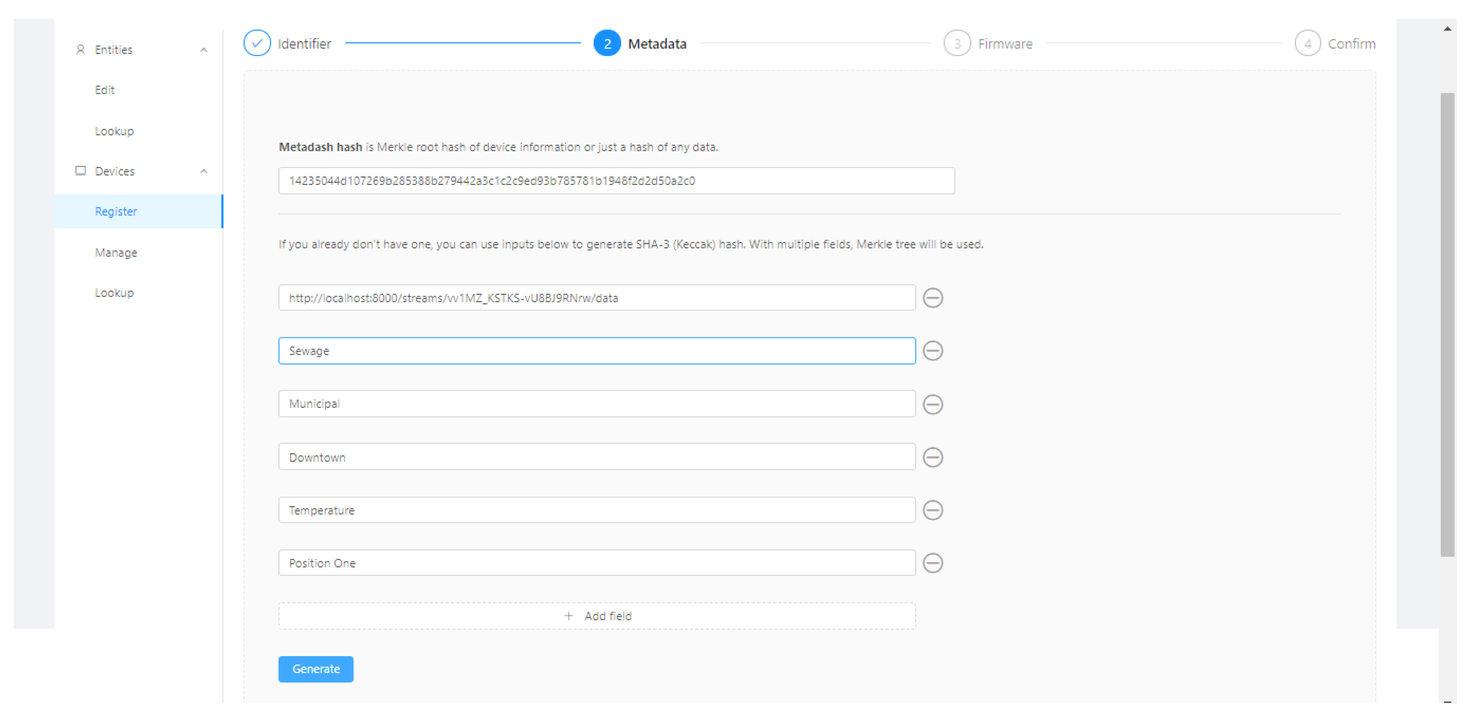Screen dimensions: 1471x717
Task: Open Lookup under Entities
Action: [114, 131]
